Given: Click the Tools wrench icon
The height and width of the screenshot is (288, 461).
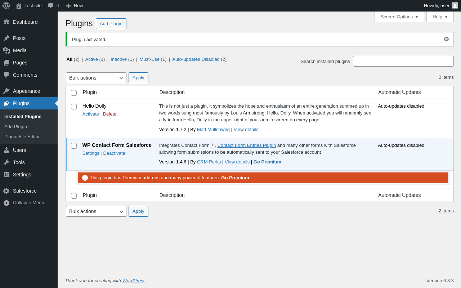Looking at the screenshot, I should click(6, 162).
